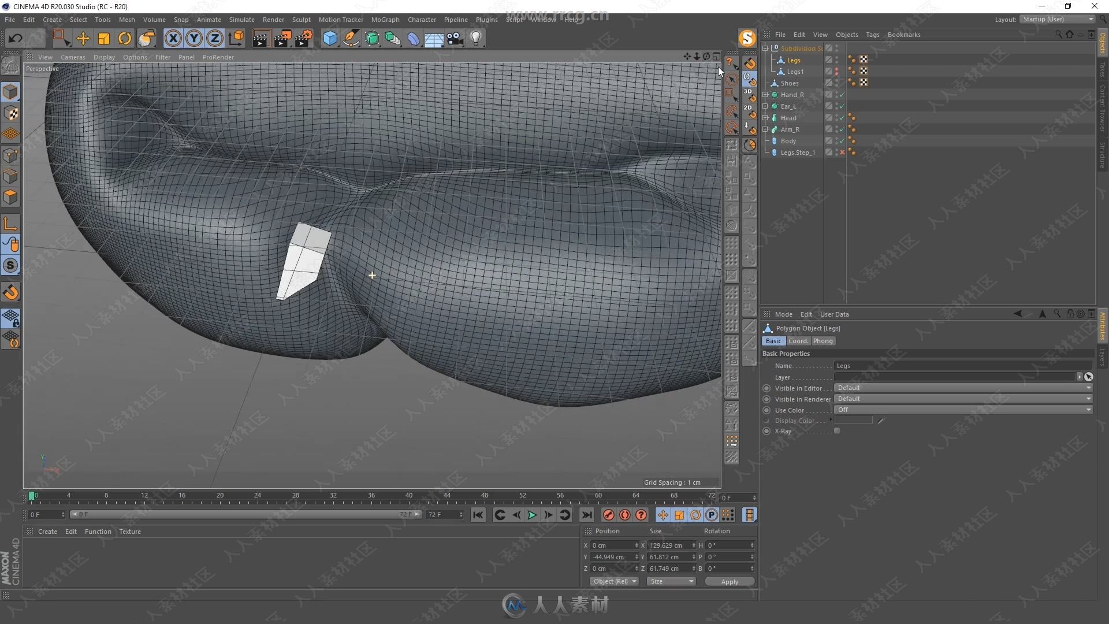Select the Rotate tool
This screenshot has width=1109, height=624.
125,39
